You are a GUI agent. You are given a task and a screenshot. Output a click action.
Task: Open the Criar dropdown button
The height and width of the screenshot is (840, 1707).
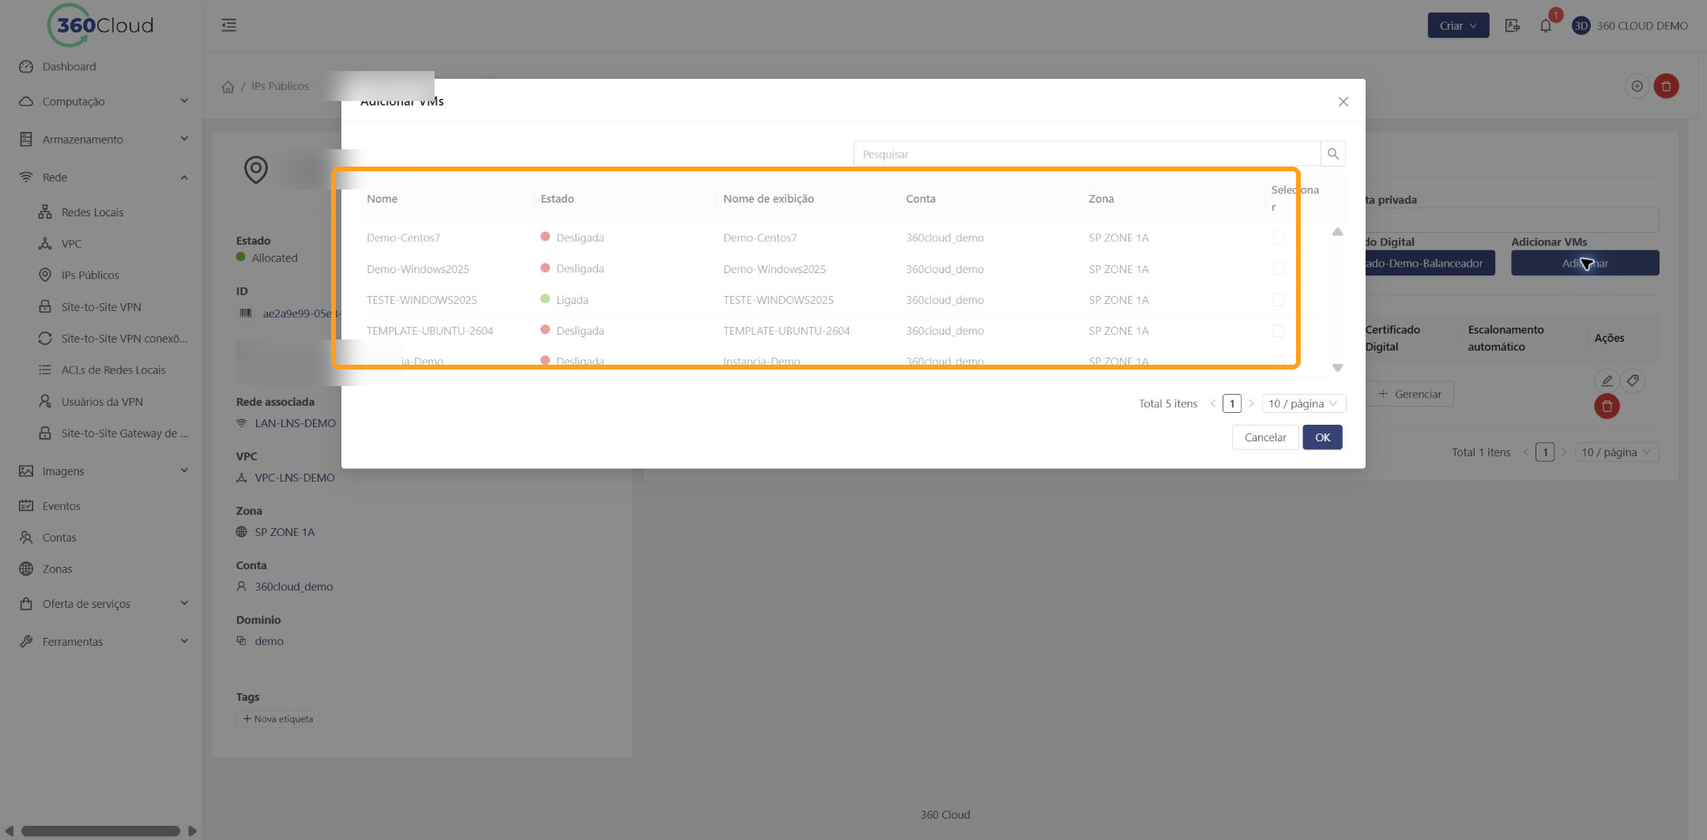[x=1458, y=25]
